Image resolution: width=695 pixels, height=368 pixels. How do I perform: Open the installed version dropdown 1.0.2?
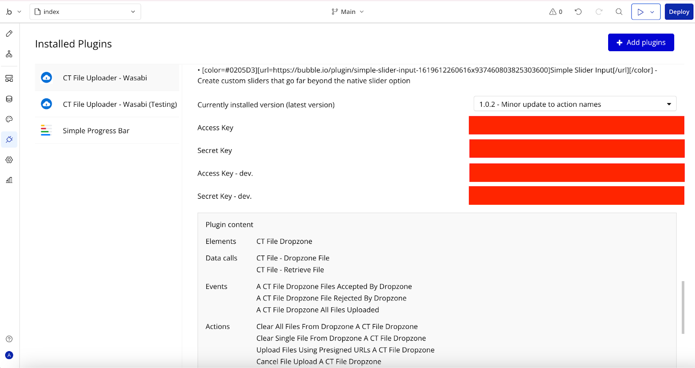(x=575, y=104)
